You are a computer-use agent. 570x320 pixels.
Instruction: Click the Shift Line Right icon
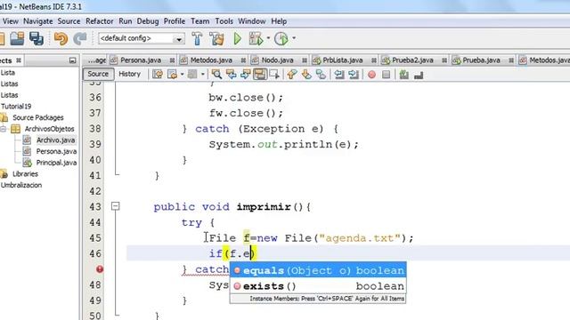click(354, 75)
